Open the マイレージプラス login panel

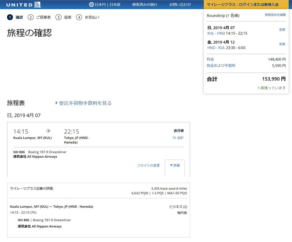click(246, 4)
